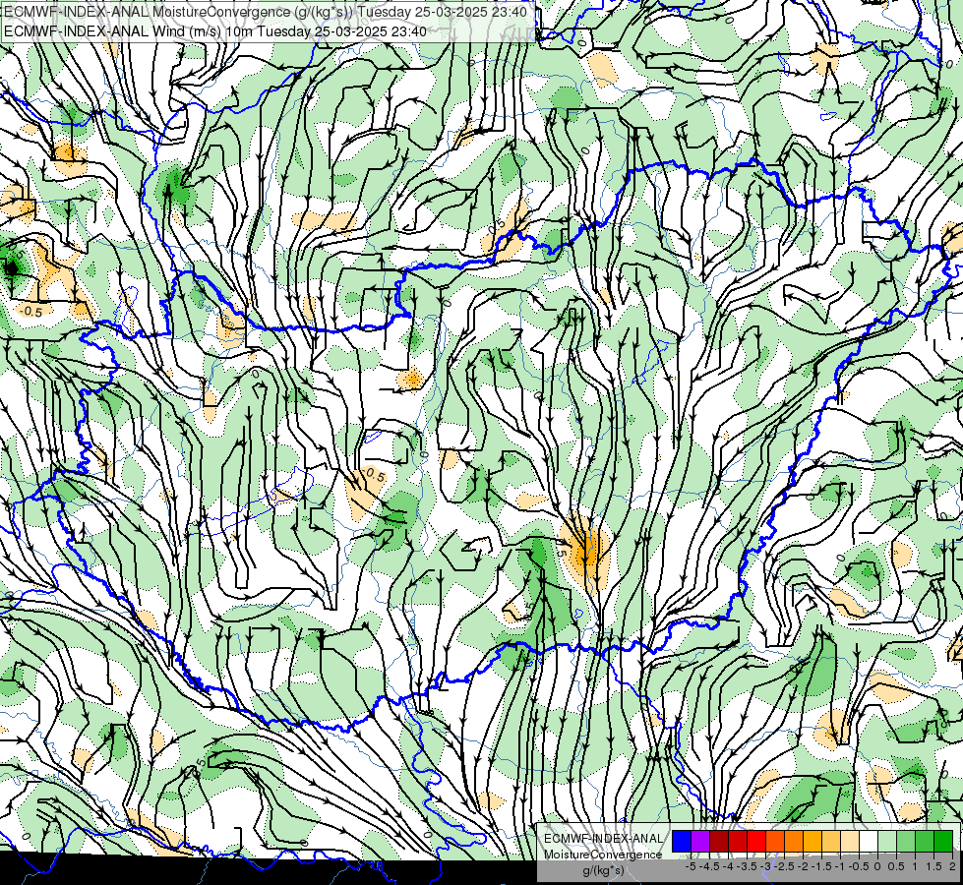The width and height of the screenshot is (963, 885).
Task: Click the '-4.5' tick value in the legend
Action: click(709, 866)
